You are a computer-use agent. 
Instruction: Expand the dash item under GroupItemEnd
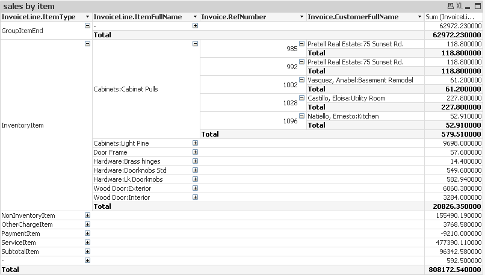click(x=195, y=26)
